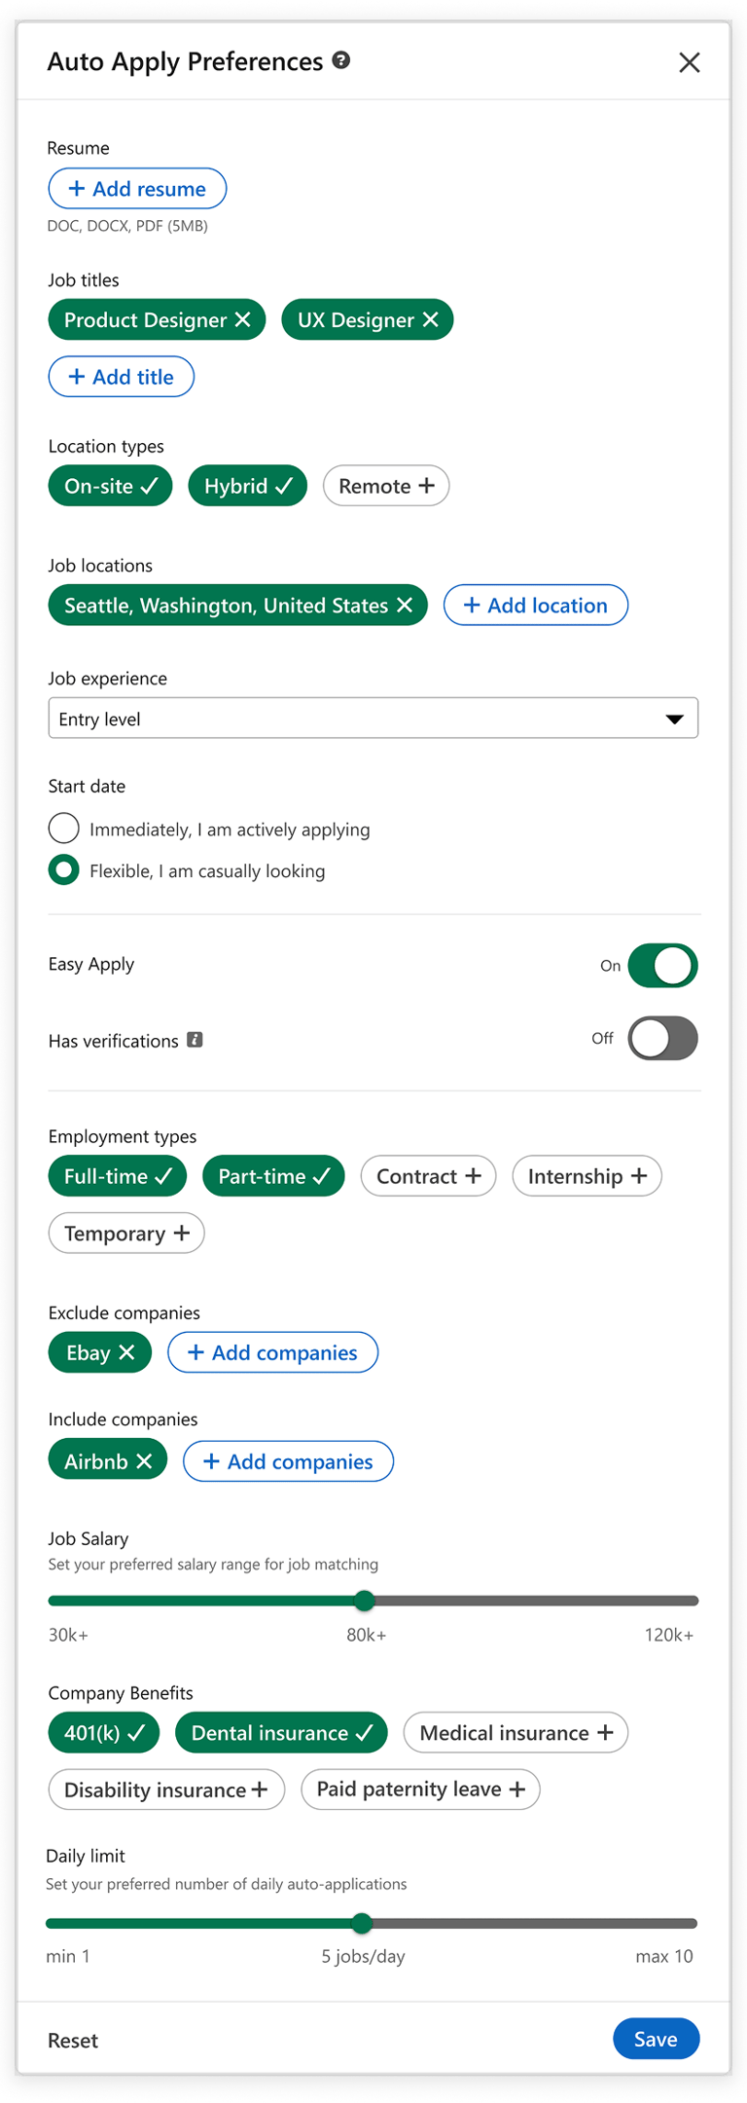This screenshot has width=747, height=2103.
Task: Remove Airbnb from included companies
Action: [x=145, y=1461]
